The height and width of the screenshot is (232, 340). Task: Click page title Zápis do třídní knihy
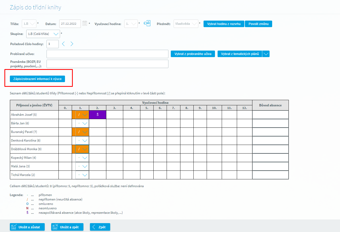click(x=36, y=7)
